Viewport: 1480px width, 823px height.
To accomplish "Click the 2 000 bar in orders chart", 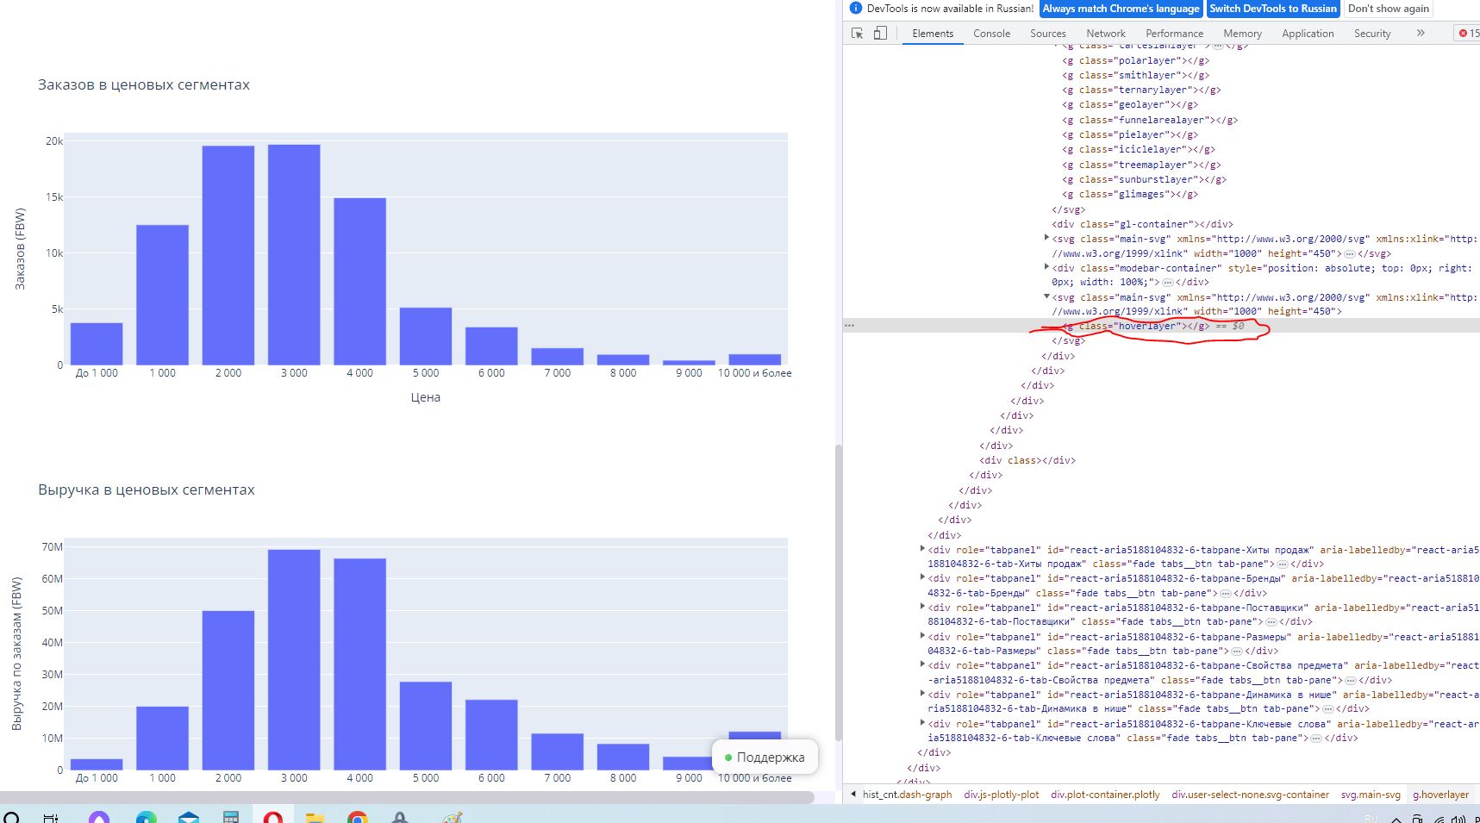I will tap(228, 255).
